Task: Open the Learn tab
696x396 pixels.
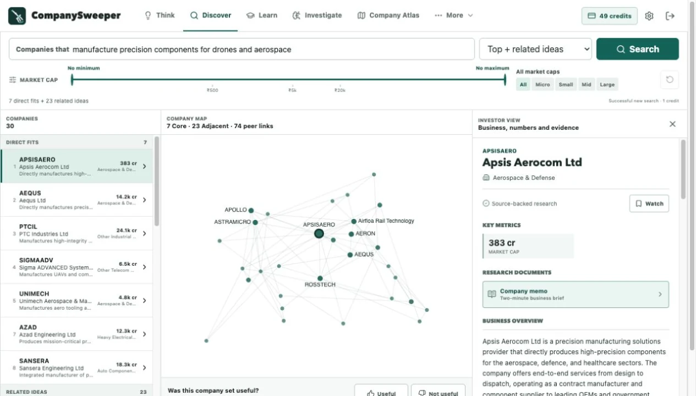Action: click(x=262, y=15)
